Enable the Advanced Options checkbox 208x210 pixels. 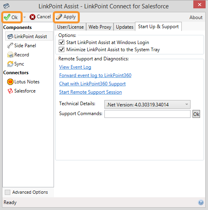pyautogui.click(x=8, y=192)
